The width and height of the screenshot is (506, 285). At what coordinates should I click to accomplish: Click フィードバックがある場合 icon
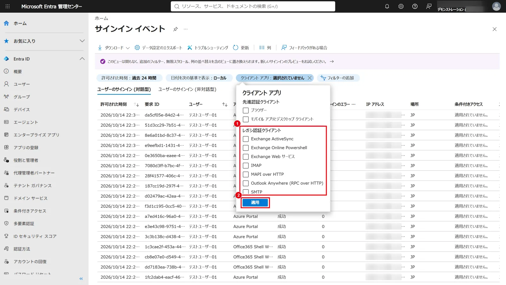tap(284, 47)
